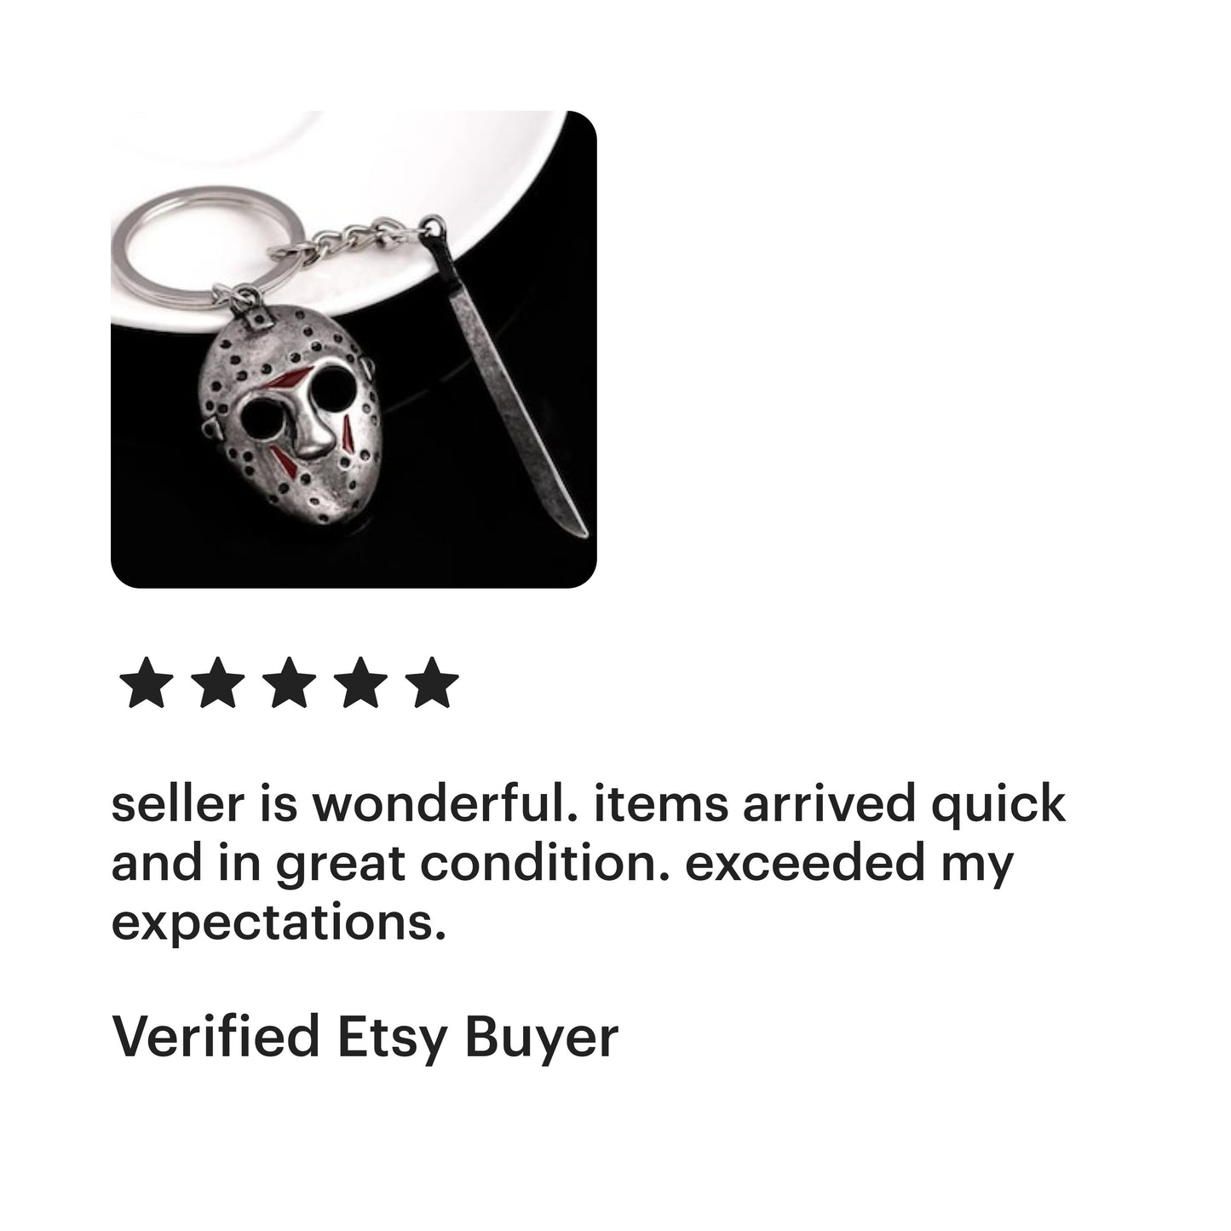Click the Verified Etsy Buyer label

365,1037
